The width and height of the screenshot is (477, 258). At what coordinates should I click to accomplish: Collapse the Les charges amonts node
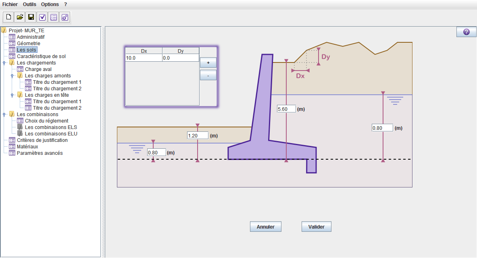12,76
